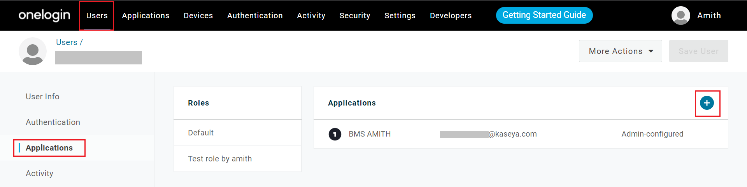Open the Settings menu
The image size is (747, 187).
pyautogui.click(x=400, y=16)
